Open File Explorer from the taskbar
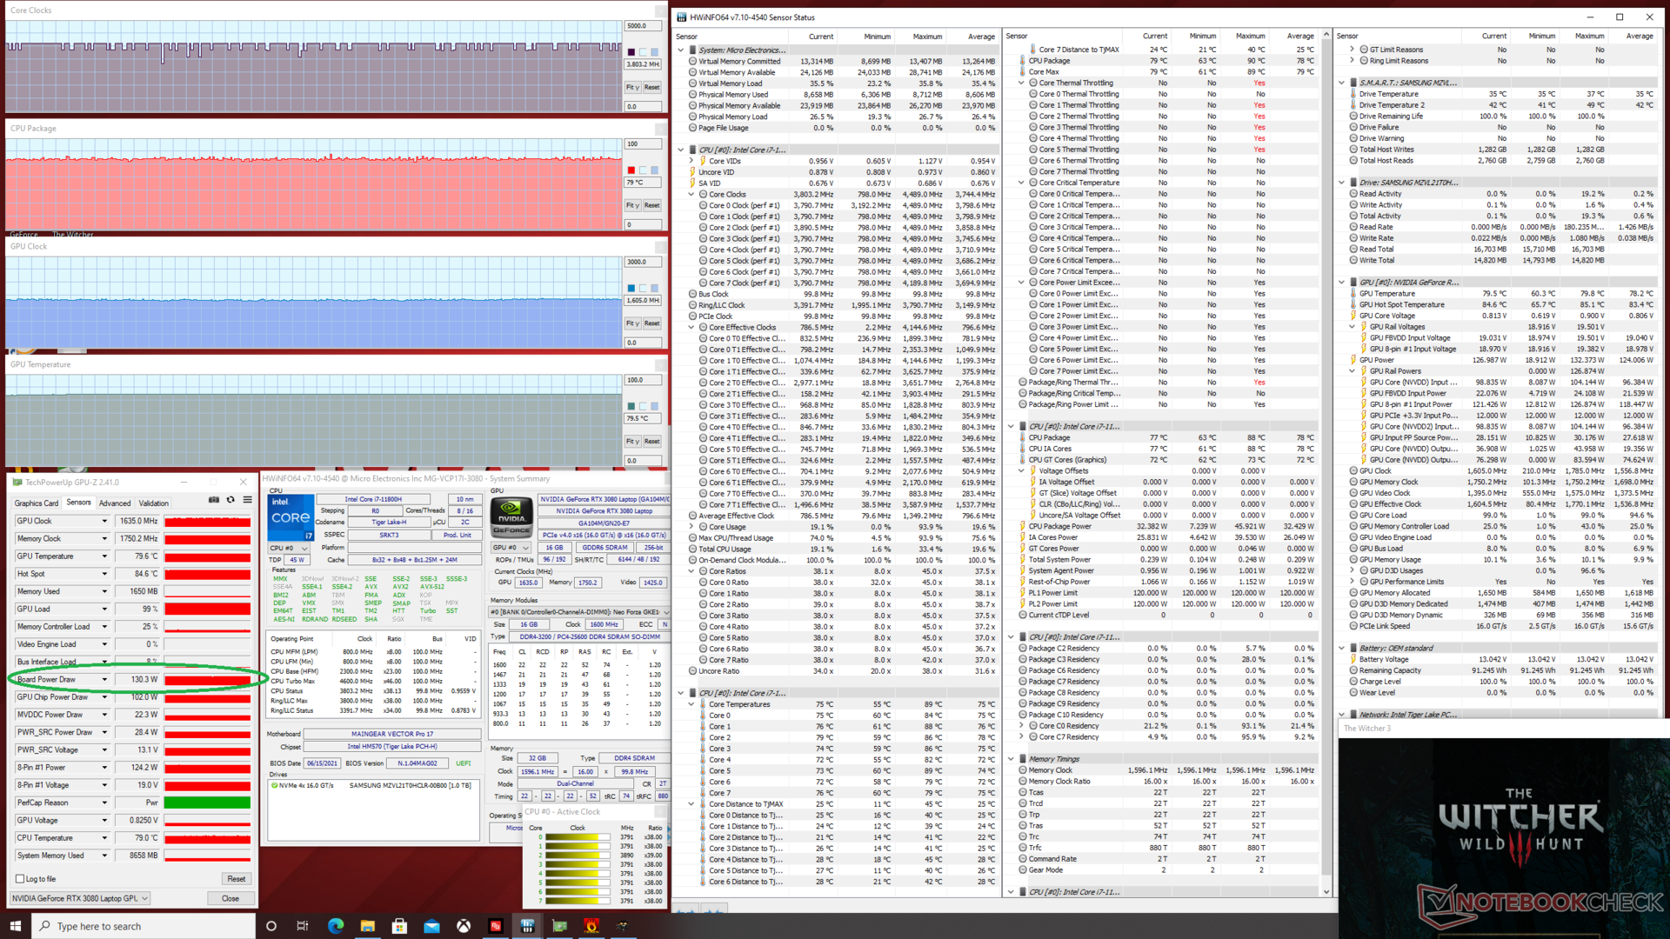This screenshot has width=1670, height=939. point(367,926)
